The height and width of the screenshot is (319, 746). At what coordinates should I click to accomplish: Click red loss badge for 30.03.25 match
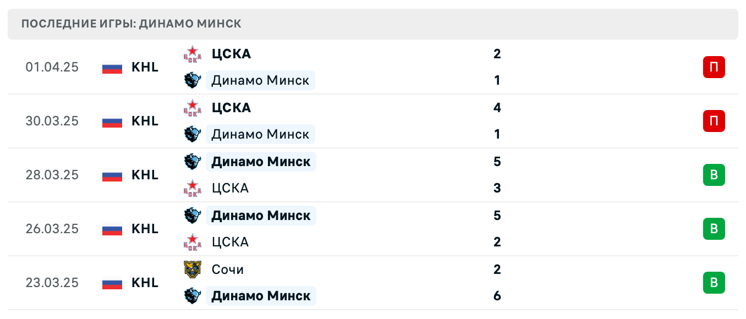tap(714, 121)
